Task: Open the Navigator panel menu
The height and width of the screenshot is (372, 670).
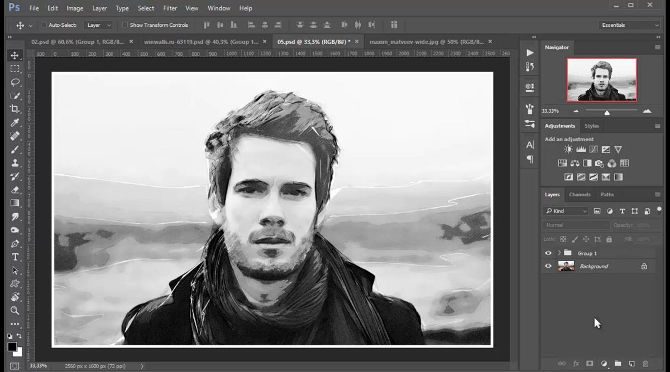Action: (658, 48)
